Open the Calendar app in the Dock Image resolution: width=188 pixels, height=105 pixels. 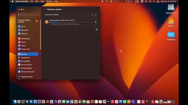(x=88, y=102)
